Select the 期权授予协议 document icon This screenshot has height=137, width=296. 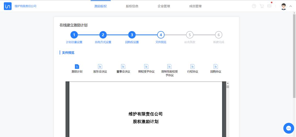click(146, 66)
